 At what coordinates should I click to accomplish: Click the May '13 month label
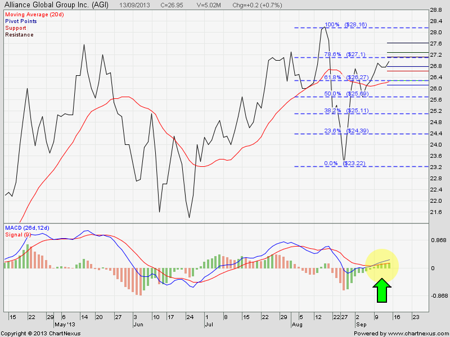(65, 325)
